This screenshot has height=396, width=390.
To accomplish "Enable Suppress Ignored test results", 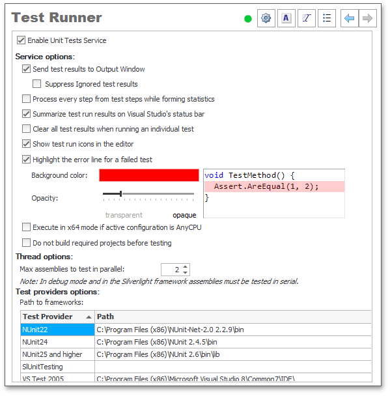I will 36,84.
